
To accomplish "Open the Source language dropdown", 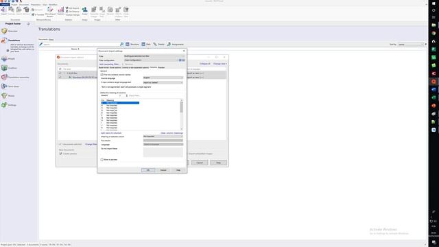I will coord(163,78).
